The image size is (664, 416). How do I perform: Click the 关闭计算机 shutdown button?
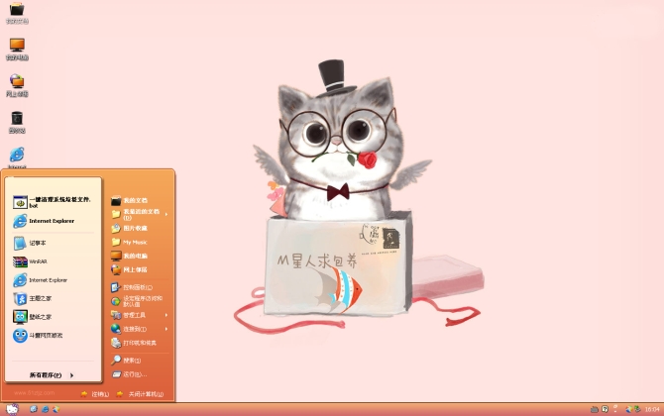[140, 394]
